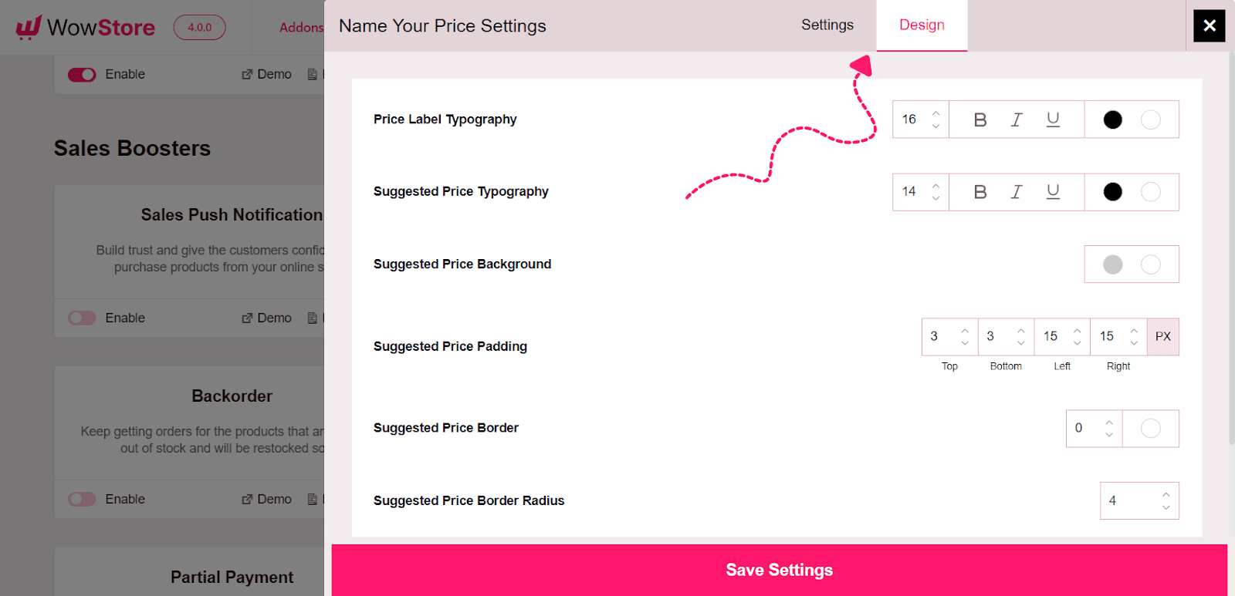Save Settings with the pink button

(780, 570)
